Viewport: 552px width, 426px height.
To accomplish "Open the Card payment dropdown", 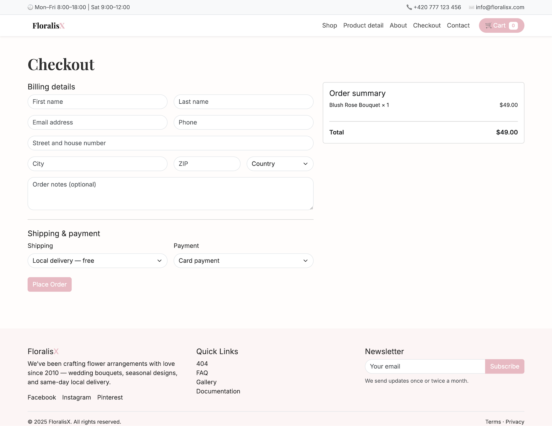I will (243, 261).
